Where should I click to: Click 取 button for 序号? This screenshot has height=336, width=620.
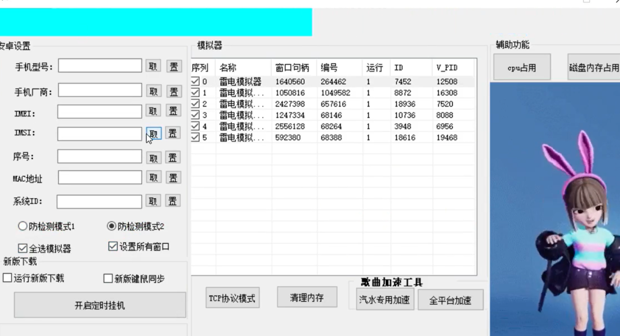click(x=153, y=158)
